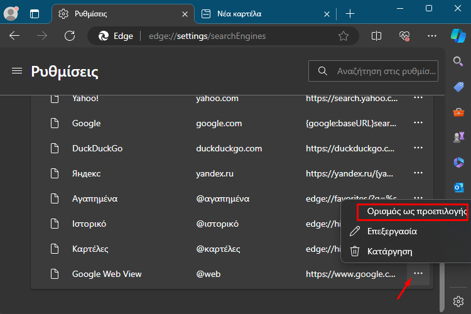Go back to previous page
Image resolution: width=471 pixels, height=314 pixels.
tap(14, 36)
